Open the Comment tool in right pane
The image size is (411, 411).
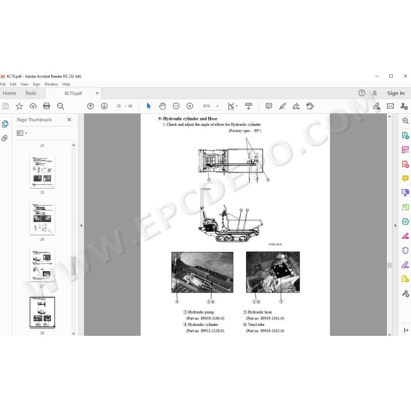tap(405, 178)
